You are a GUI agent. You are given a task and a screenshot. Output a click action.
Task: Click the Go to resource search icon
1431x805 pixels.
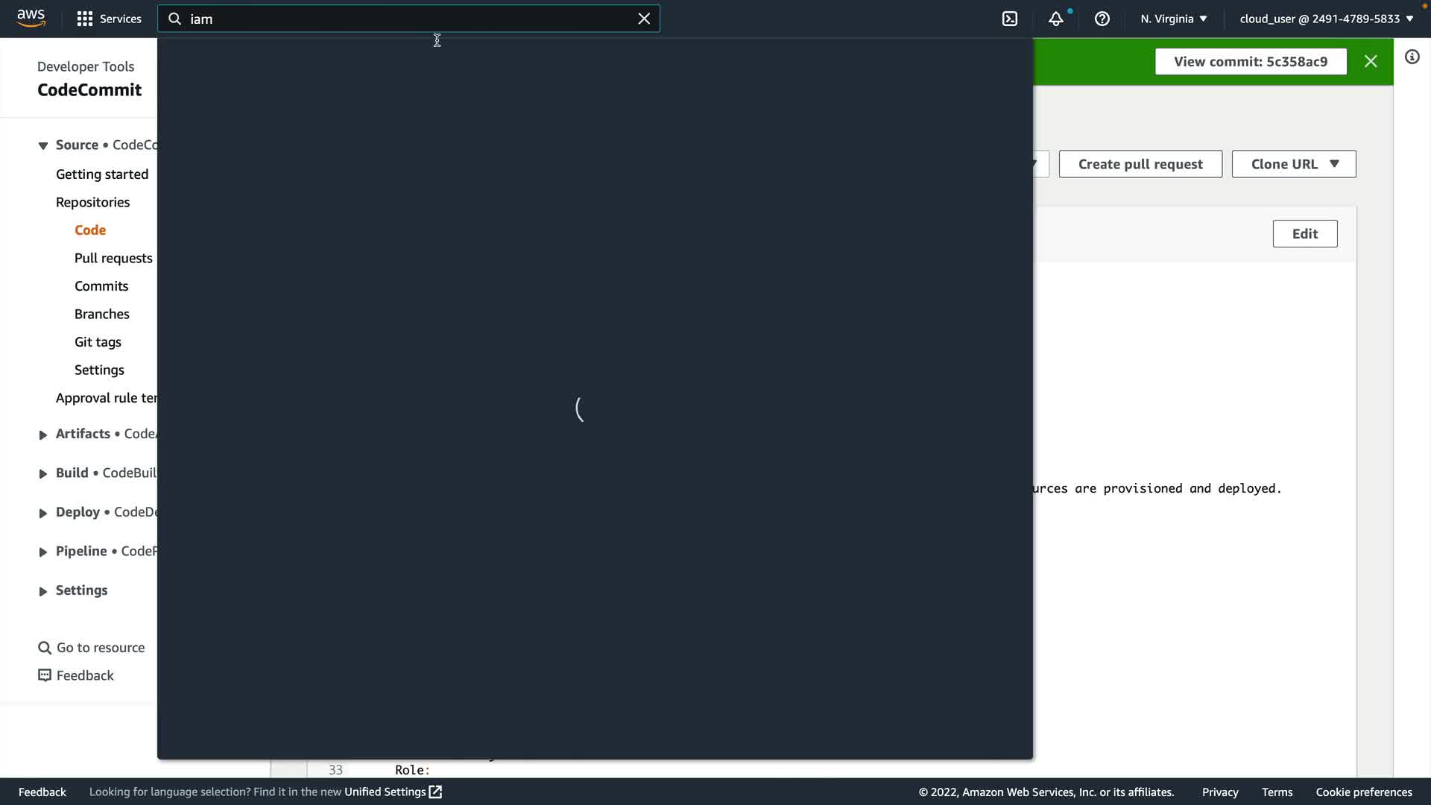[x=45, y=648]
